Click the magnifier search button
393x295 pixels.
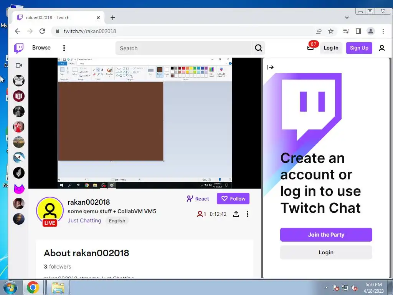click(258, 48)
